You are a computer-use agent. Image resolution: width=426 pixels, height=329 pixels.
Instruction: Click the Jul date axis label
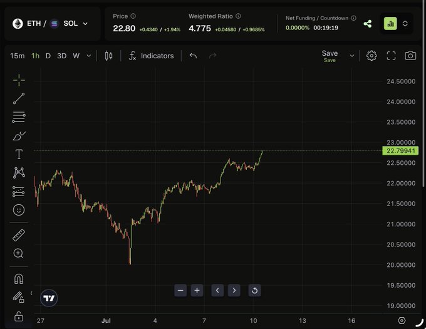tap(106, 321)
